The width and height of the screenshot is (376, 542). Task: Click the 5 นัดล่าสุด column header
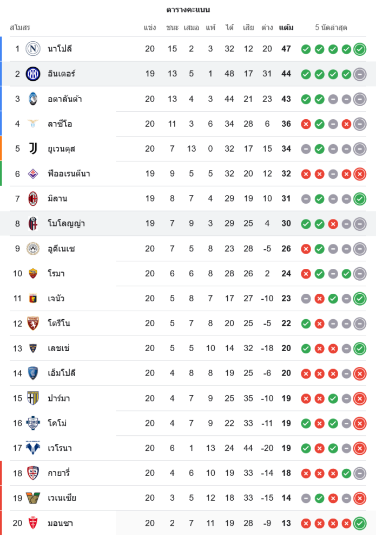(331, 27)
